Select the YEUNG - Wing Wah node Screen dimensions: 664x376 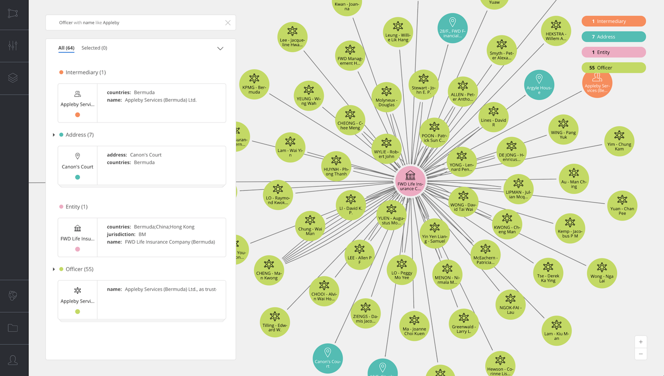(x=309, y=96)
